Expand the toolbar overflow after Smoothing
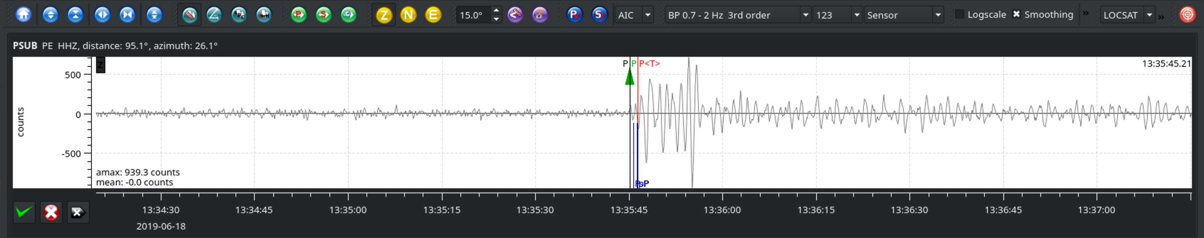Viewport: 1204px width, 238px height. point(1086,13)
